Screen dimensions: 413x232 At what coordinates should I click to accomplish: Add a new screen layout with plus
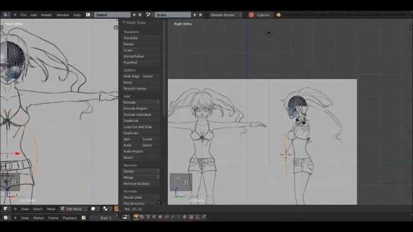pyautogui.click(x=134, y=15)
